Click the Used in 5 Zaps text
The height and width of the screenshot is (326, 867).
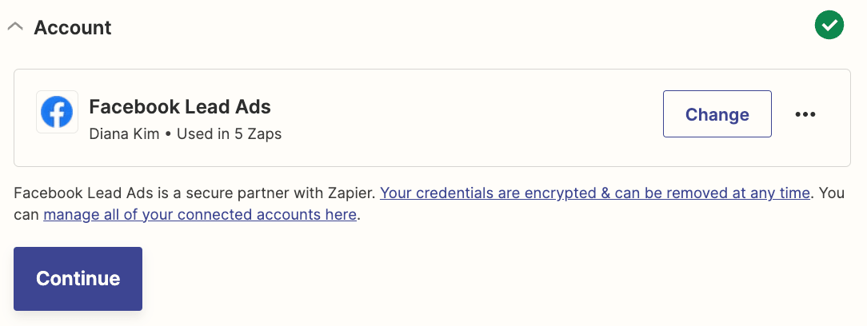(x=229, y=133)
